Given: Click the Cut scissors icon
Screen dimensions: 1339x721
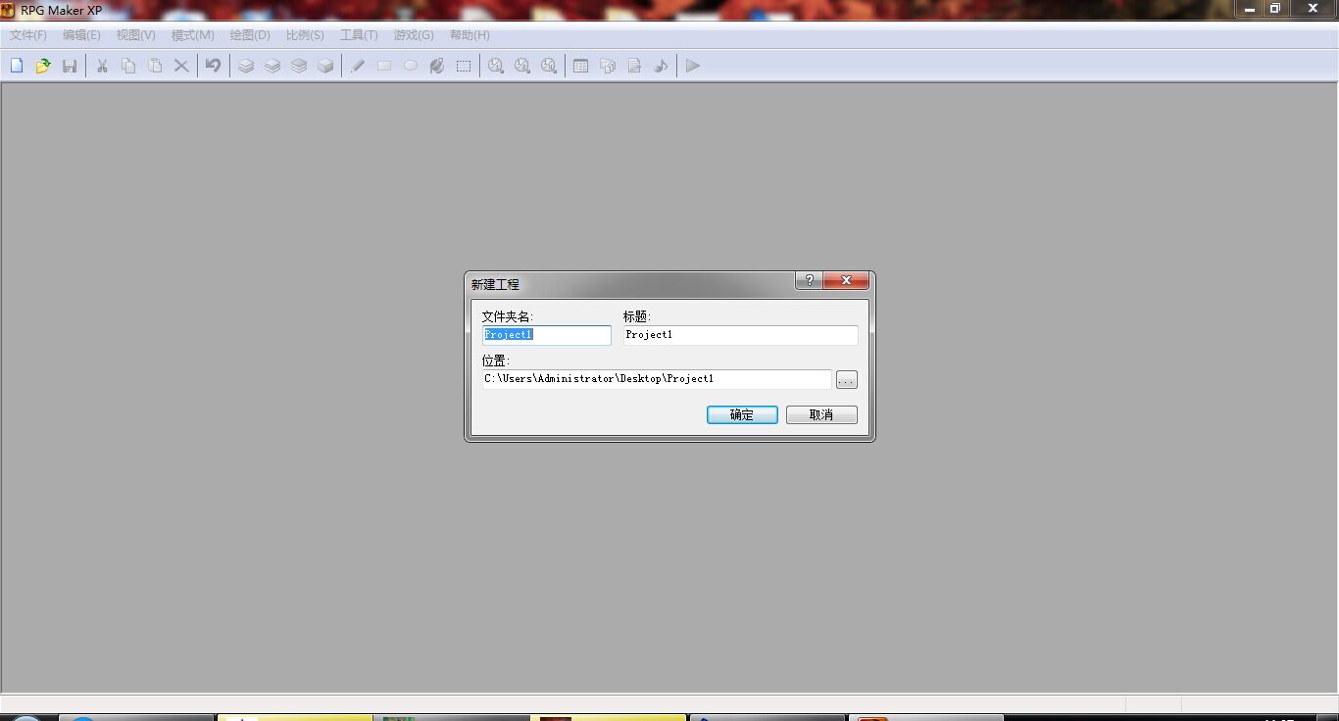Looking at the screenshot, I should click(x=102, y=66).
